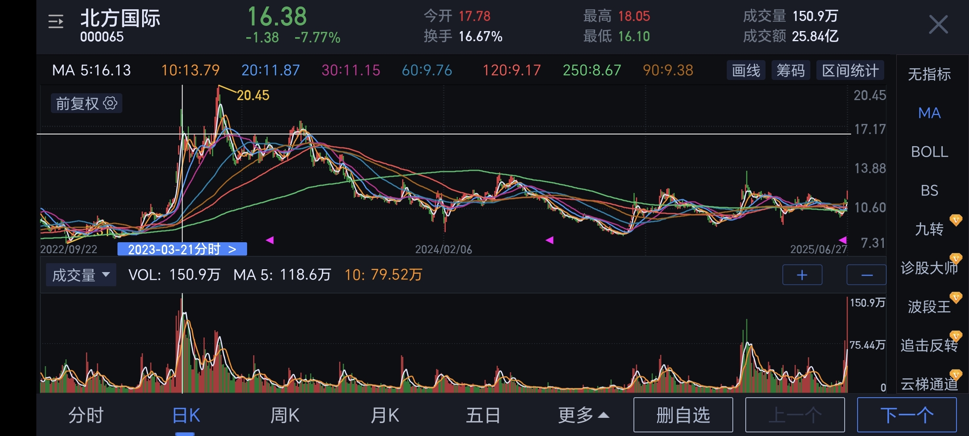Viewport: 969px width, 436px height.
Task: Select the 云梯通道 indicator
Action: (x=929, y=384)
